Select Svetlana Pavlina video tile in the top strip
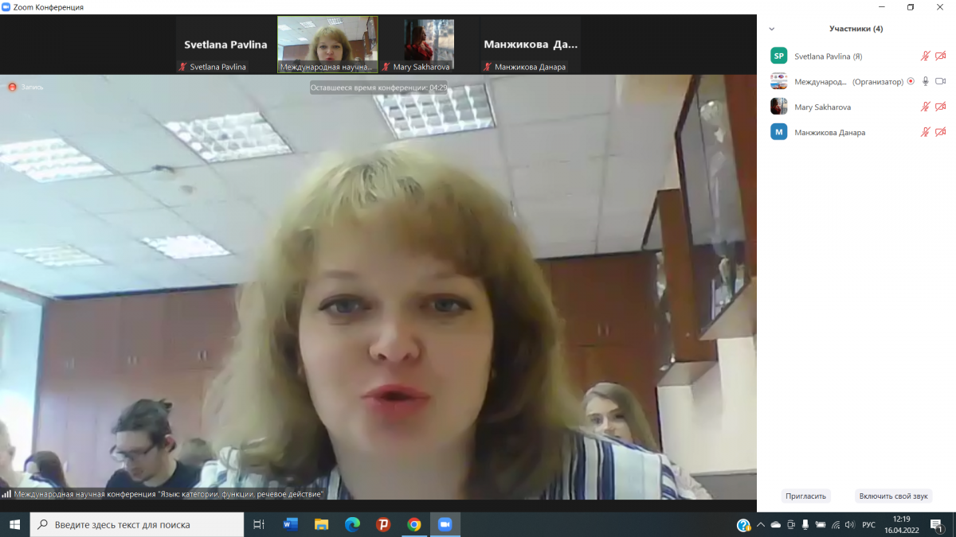The image size is (956, 537). point(226,45)
